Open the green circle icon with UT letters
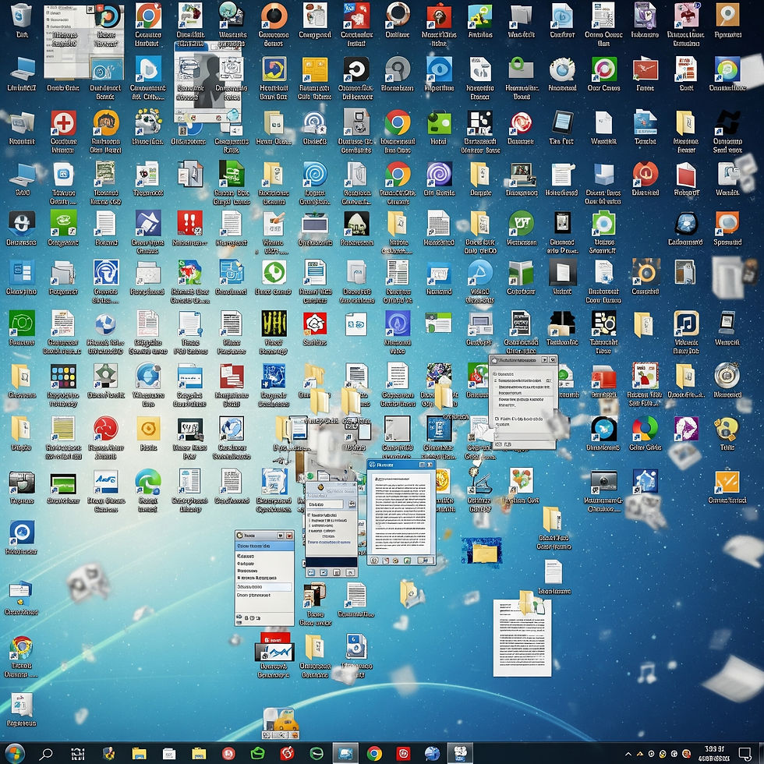The image size is (764, 764). click(x=522, y=223)
